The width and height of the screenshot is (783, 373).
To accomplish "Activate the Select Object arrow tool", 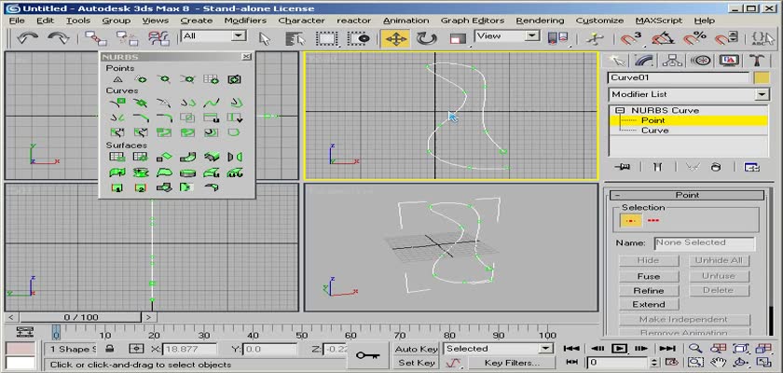I will 265,38.
